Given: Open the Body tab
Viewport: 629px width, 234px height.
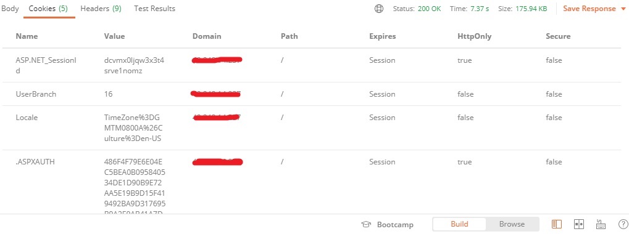Looking at the screenshot, I should (10, 9).
